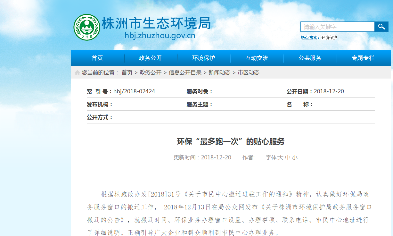Go to 互动交流 in the navigation bar
393x236 pixels.
click(x=257, y=58)
